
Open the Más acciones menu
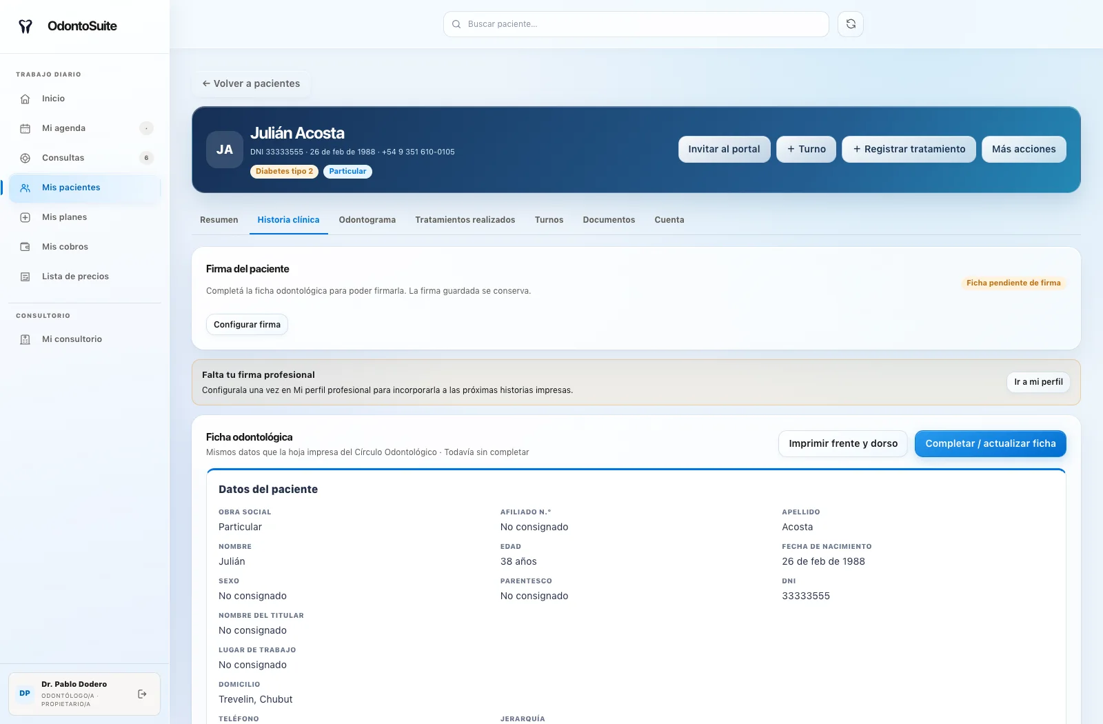click(x=1024, y=149)
